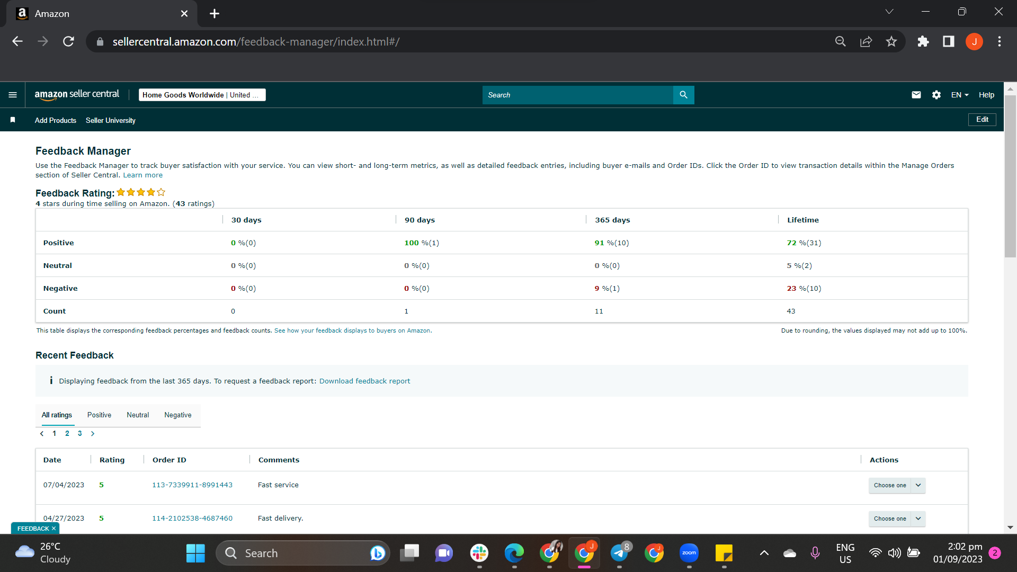Bookmark this page with the star icon
1017x572 pixels.
(x=891, y=41)
